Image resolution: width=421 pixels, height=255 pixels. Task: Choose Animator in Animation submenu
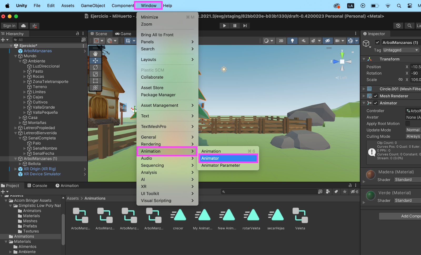pos(228,158)
